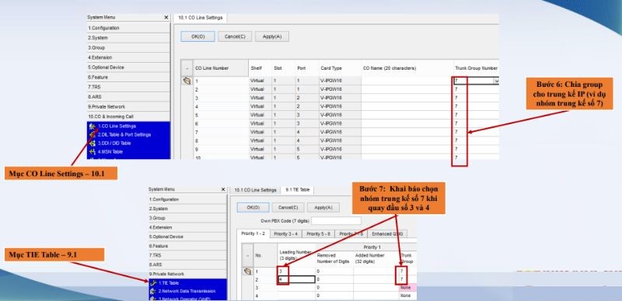Image resolution: width=622 pixels, height=301 pixels.
Task: Click Apply(A) in CO Line Settings
Action: (271, 36)
